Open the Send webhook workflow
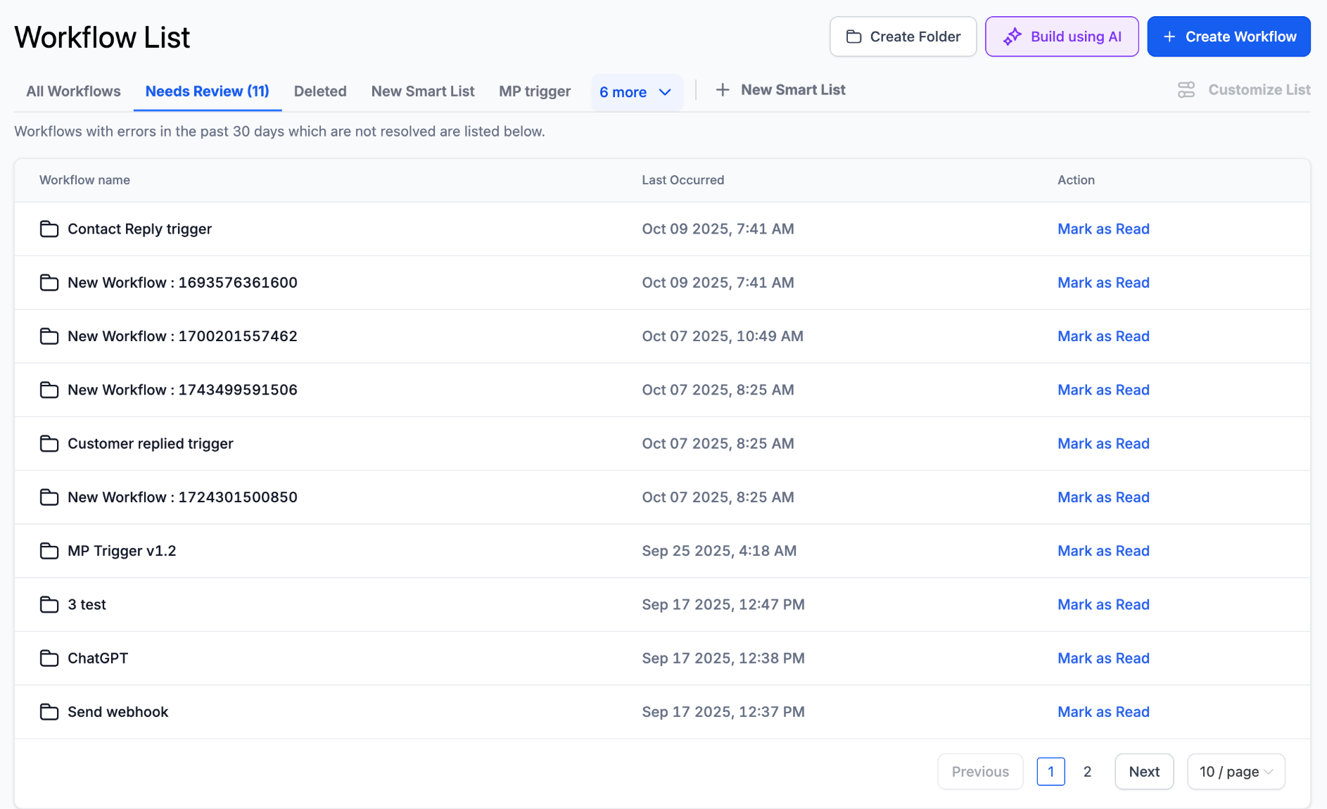The height and width of the screenshot is (809, 1327). point(118,712)
